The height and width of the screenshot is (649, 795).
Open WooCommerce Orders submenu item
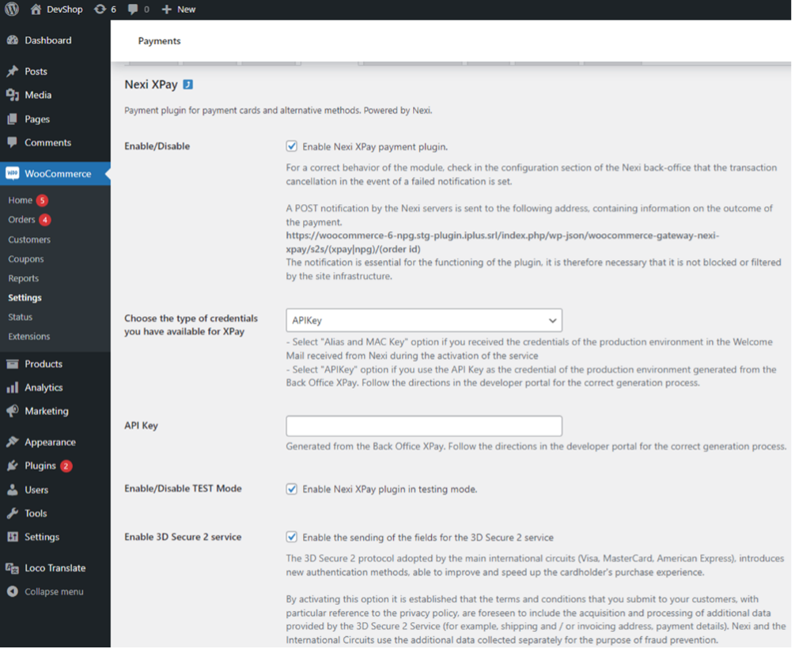(x=22, y=220)
